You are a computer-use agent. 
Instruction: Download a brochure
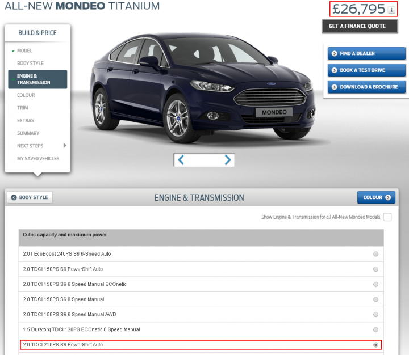pos(366,87)
